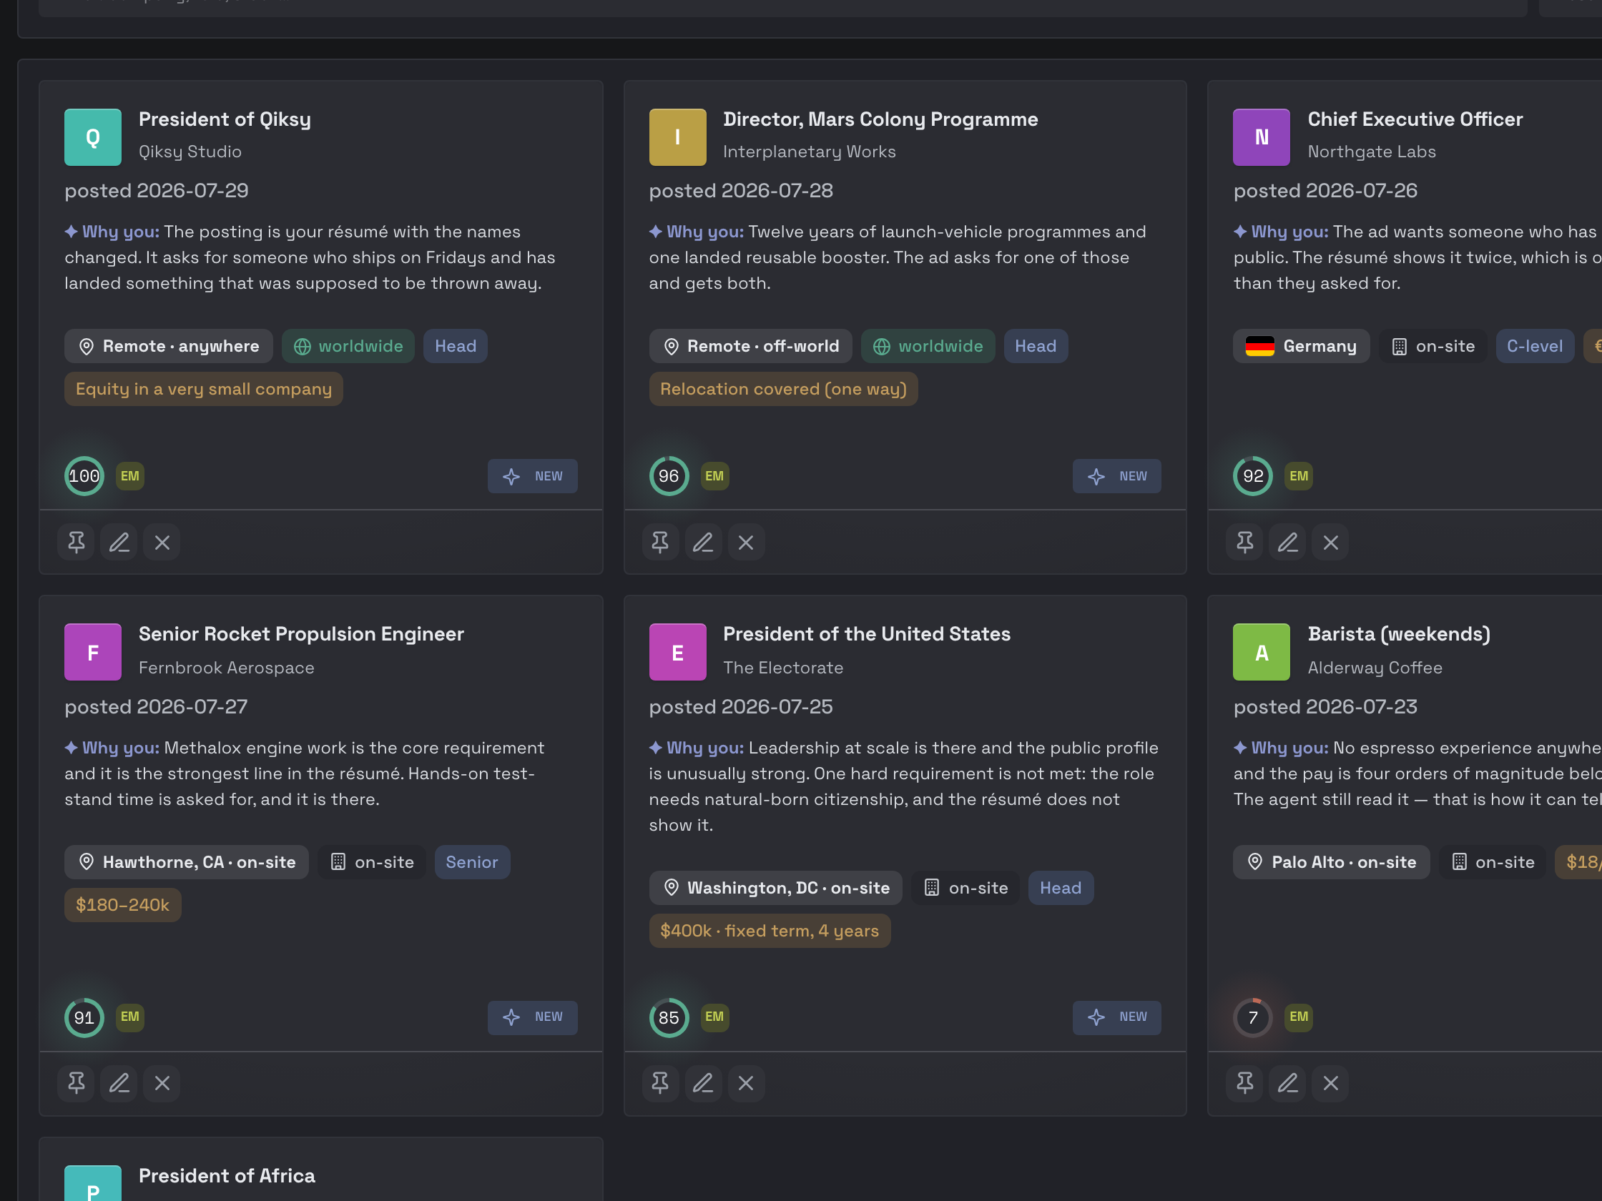Click the "Remote · off-world" location tag
The height and width of the screenshot is (1201, 1602).
pyautogui.click(x=750, y=346)
